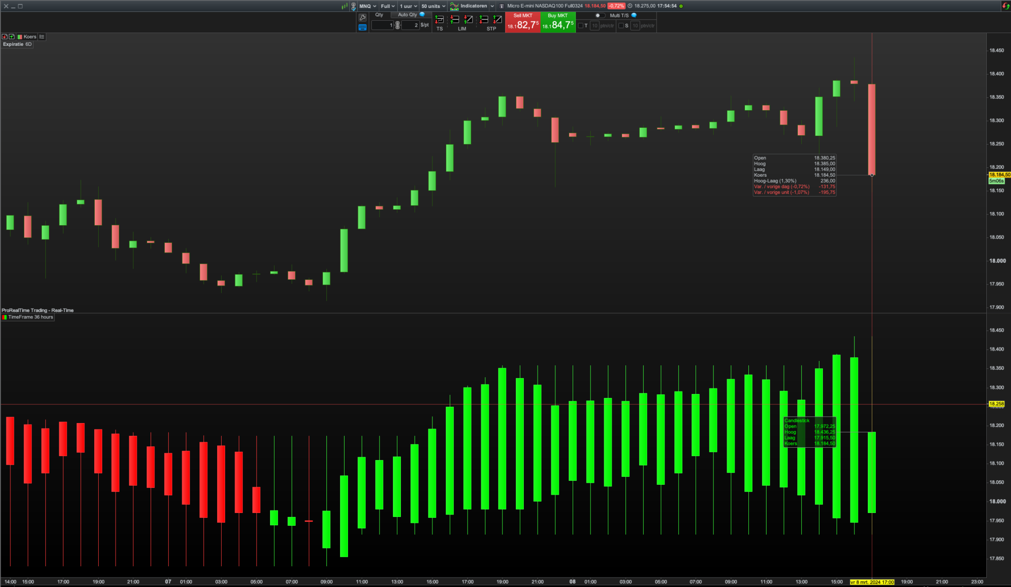Enable the S stop checkbox
Image resolution: width=1011 pixels, height=587 pixels.
pyautogui.click(x=621, y=26)
